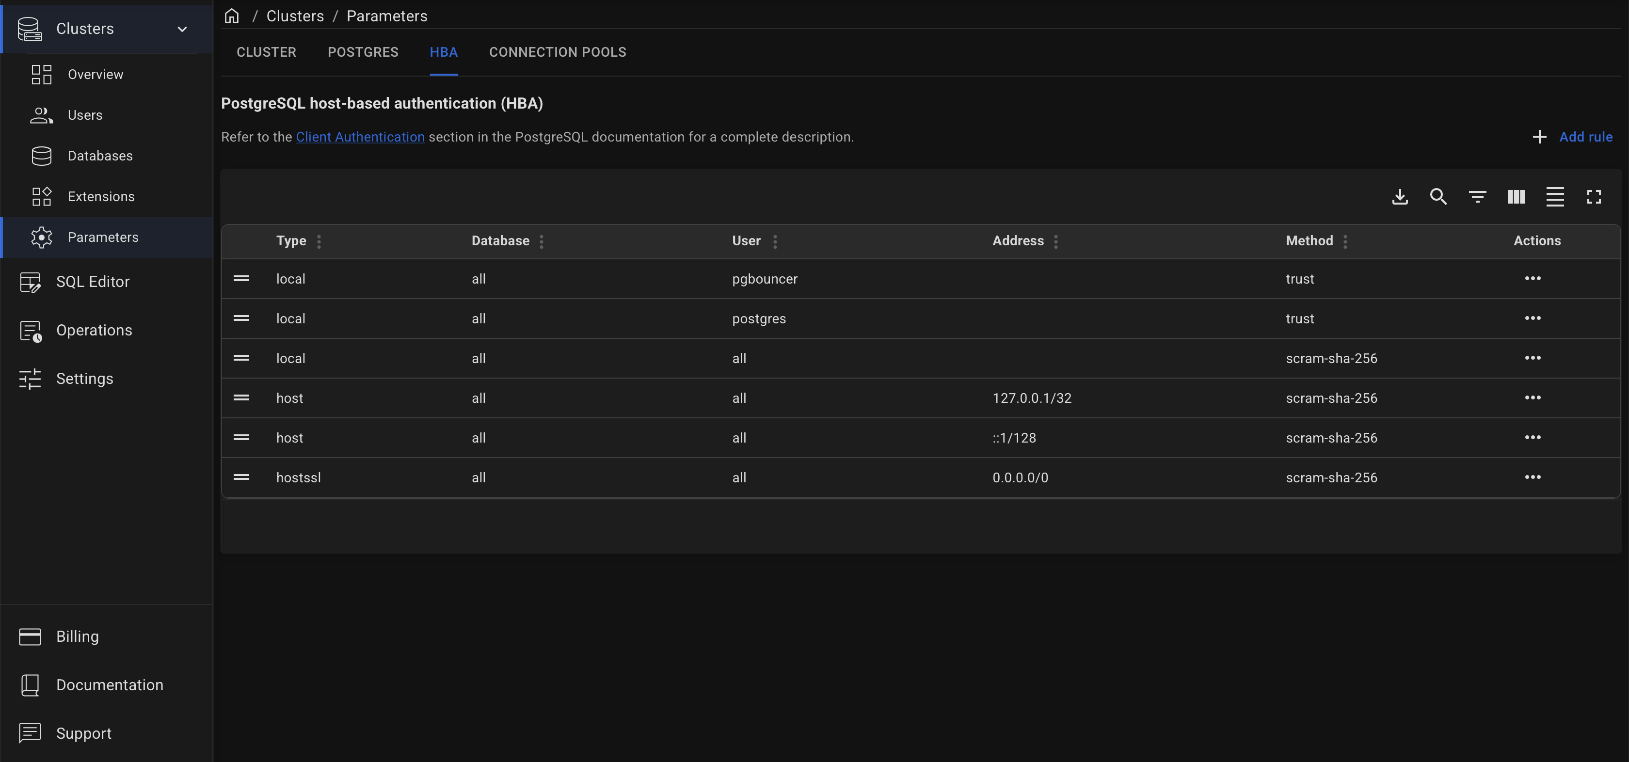Open actions menu for 127.0.0.1/32 rule
The image size is (1629, 762).
[1533, 398]
